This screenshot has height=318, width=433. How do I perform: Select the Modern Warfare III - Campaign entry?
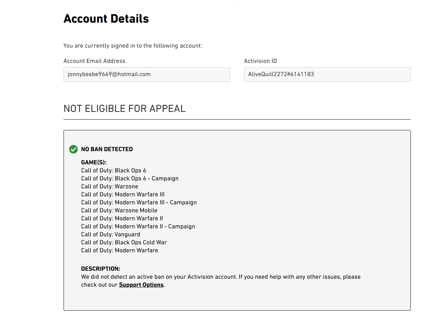coord(139,202)
